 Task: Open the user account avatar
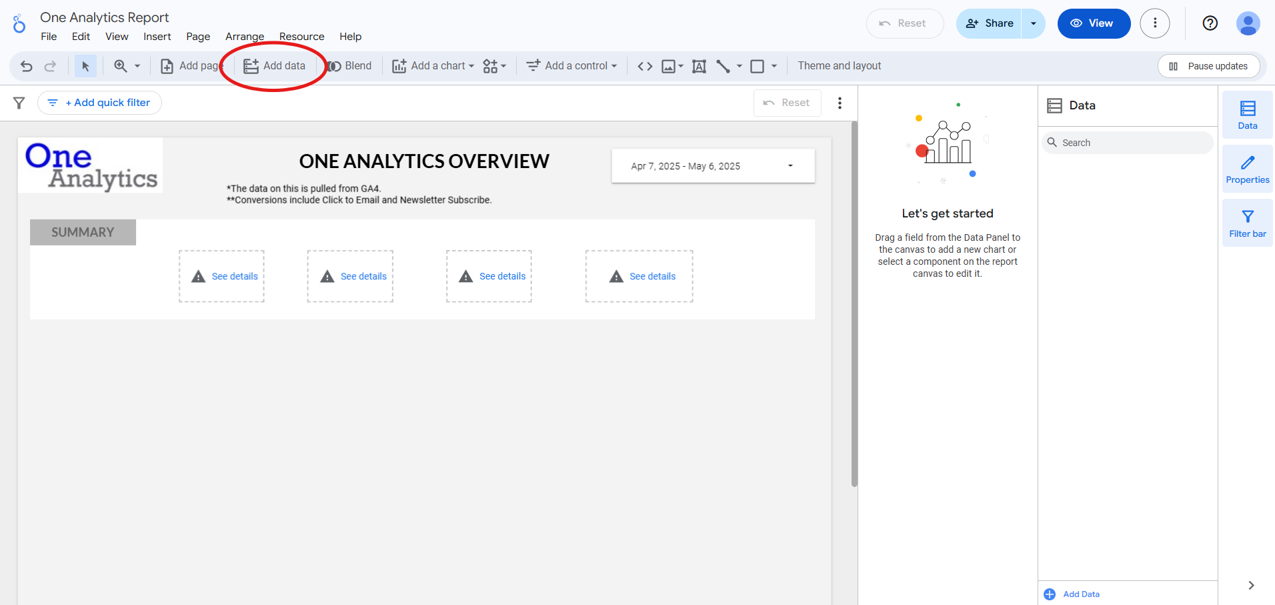(x=1248, y=23)
